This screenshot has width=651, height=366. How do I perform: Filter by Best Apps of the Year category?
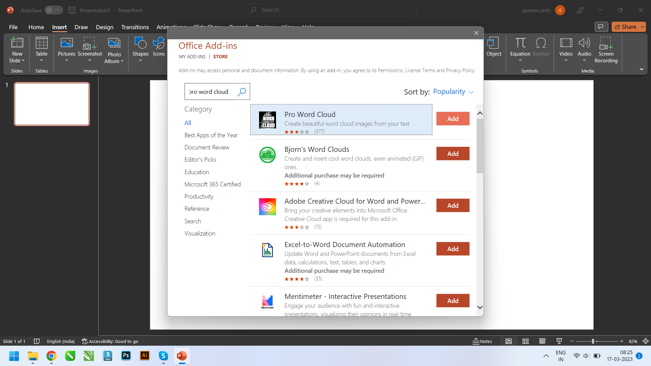click(x=211, y=135)
